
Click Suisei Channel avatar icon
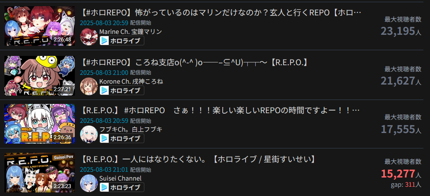tap(89, 183)
